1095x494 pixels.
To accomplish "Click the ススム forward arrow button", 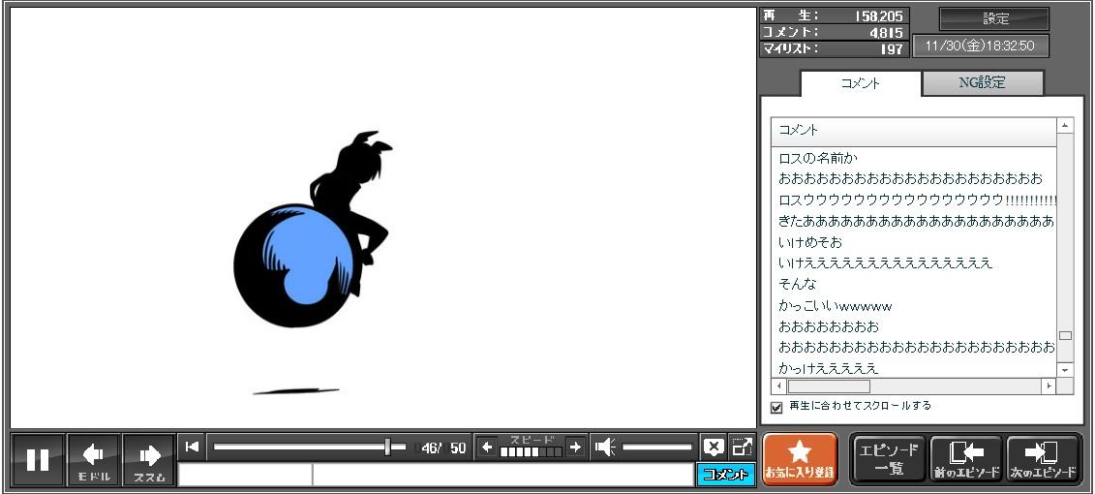I will coord(148,459).
